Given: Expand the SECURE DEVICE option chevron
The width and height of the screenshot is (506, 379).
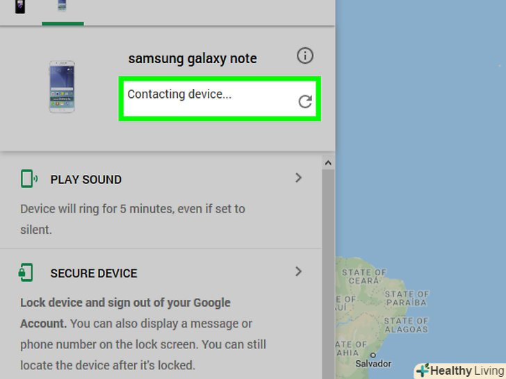Looking at the screenshot, I should (298, 271).
